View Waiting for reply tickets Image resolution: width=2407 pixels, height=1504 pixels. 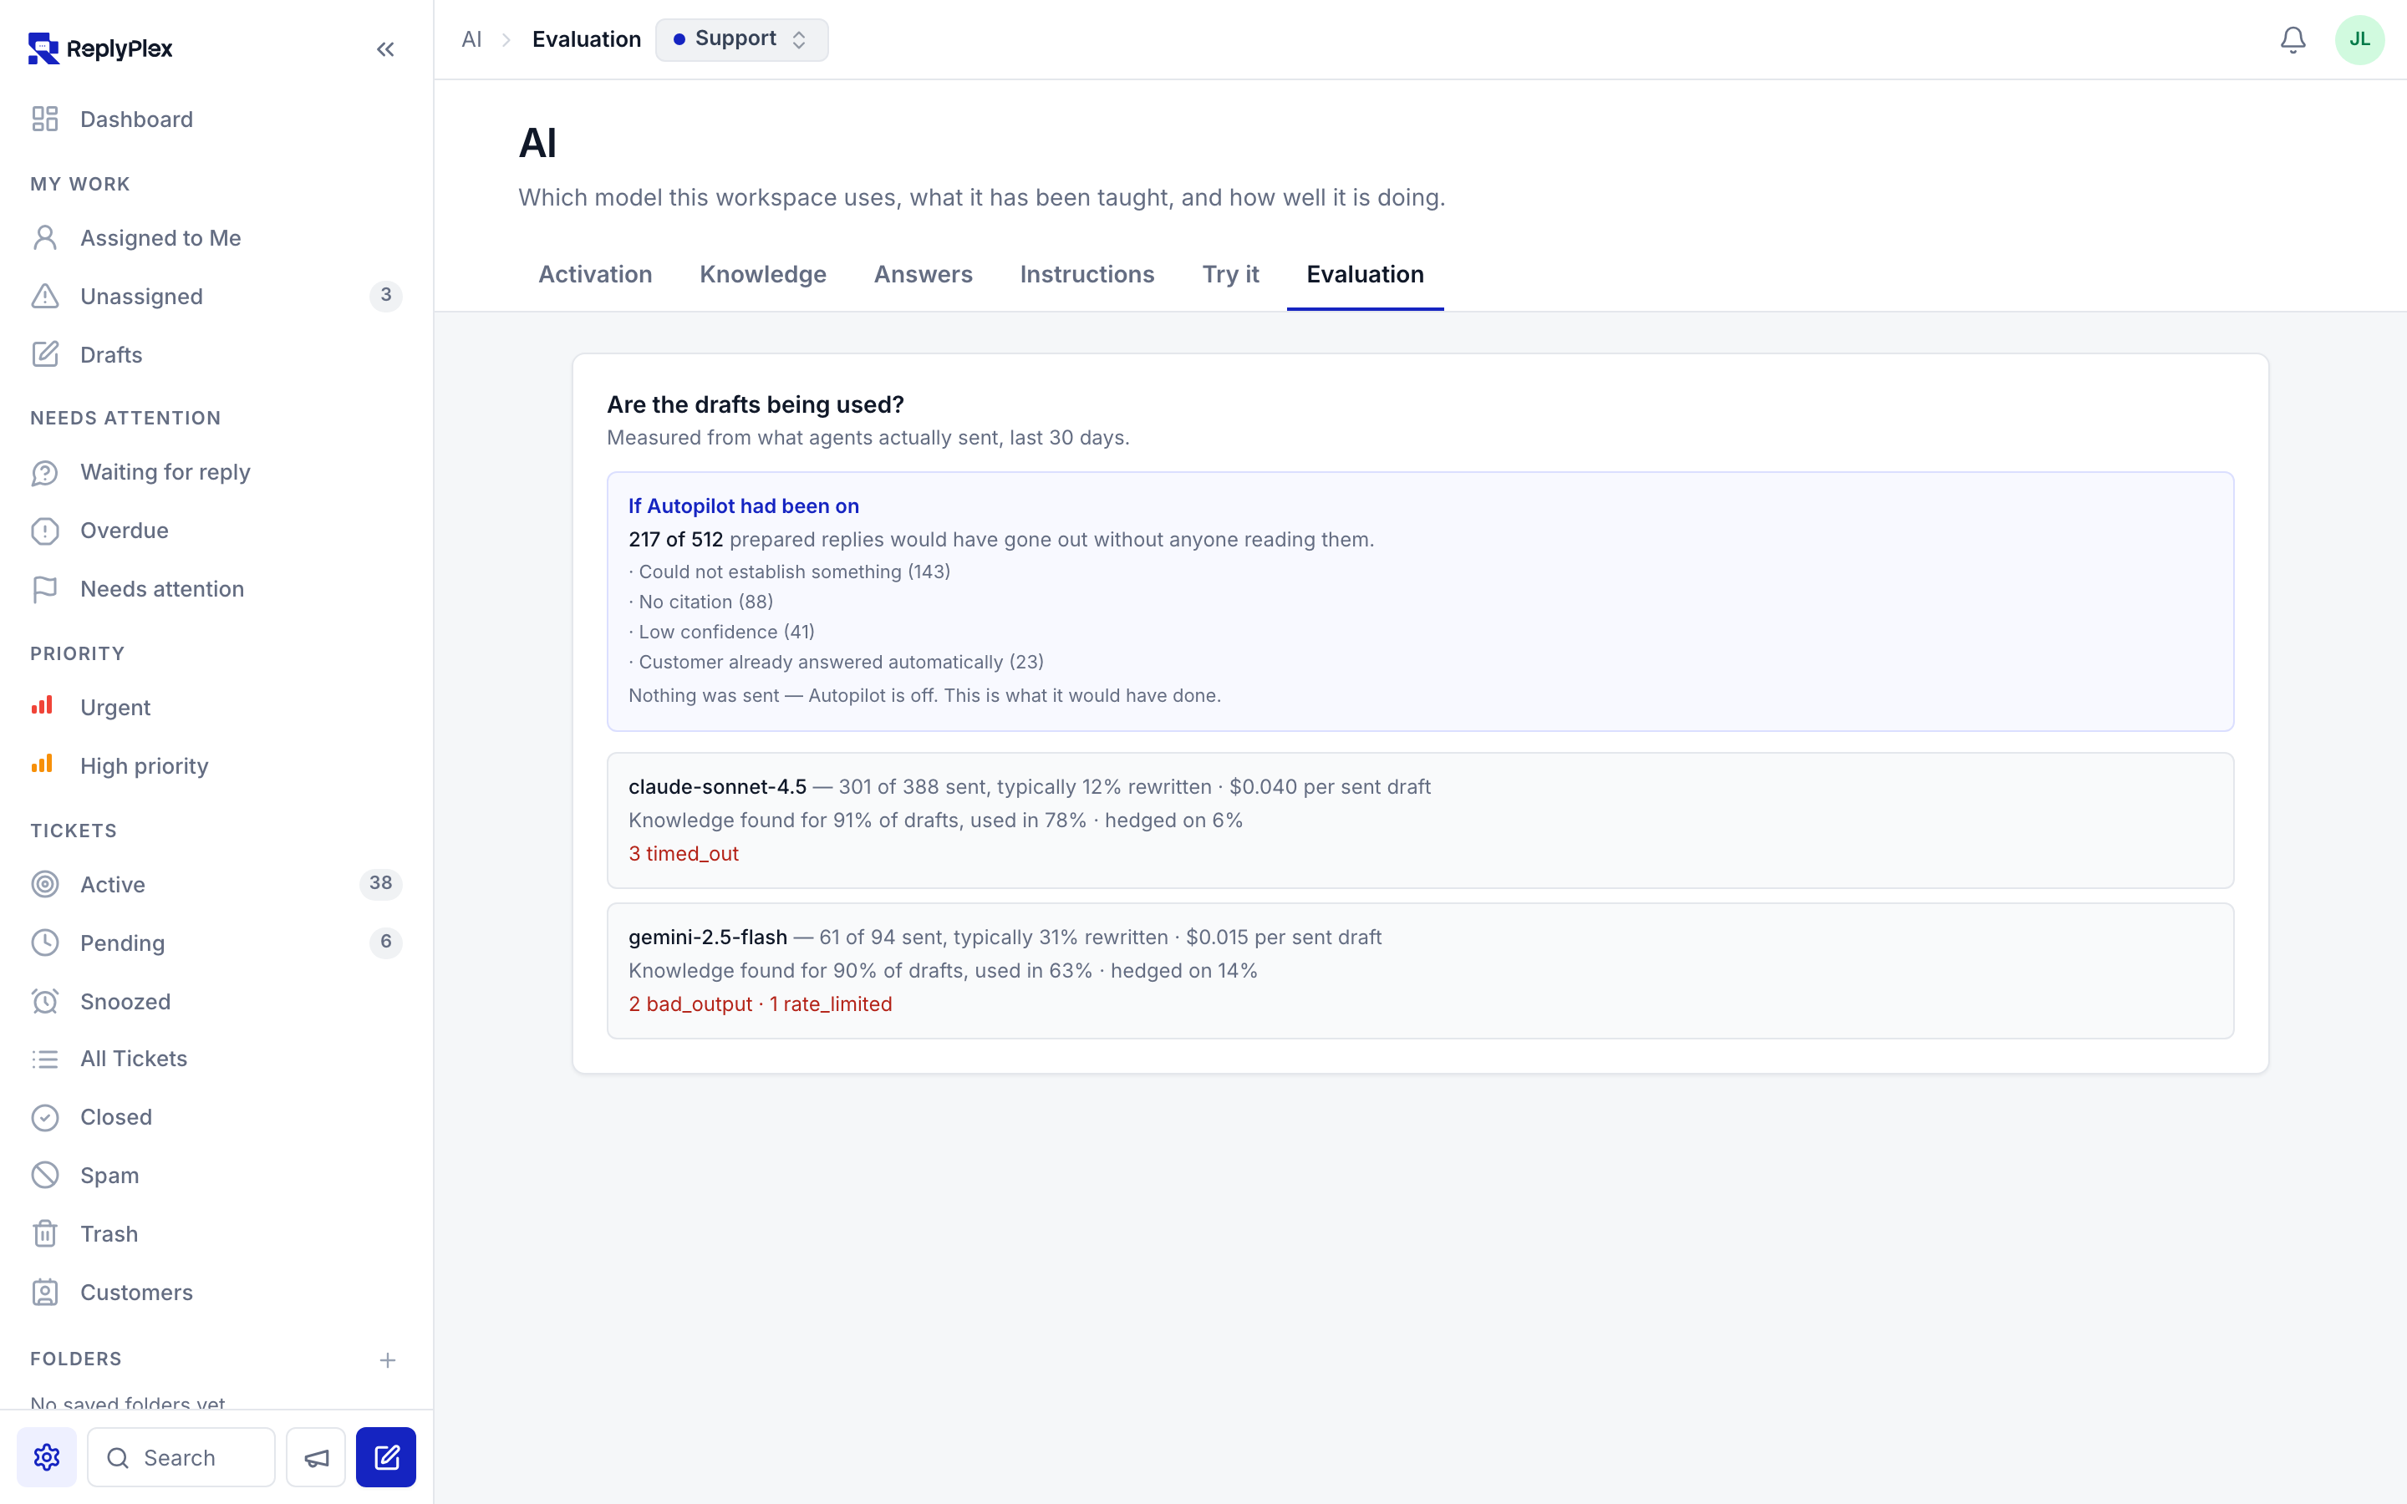pyautogui.click(x=216, y=471)
